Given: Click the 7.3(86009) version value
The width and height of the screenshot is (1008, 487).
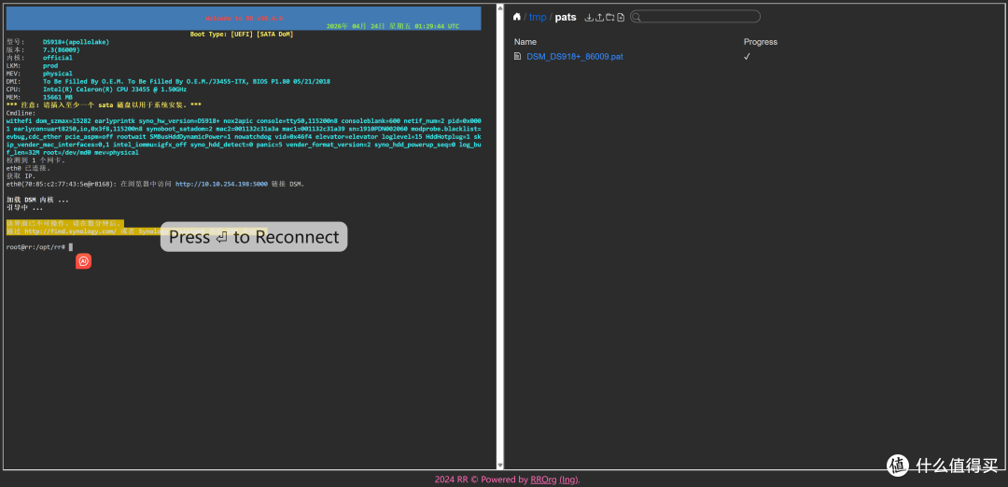Looking at the screenshot, I should point(62,49).
